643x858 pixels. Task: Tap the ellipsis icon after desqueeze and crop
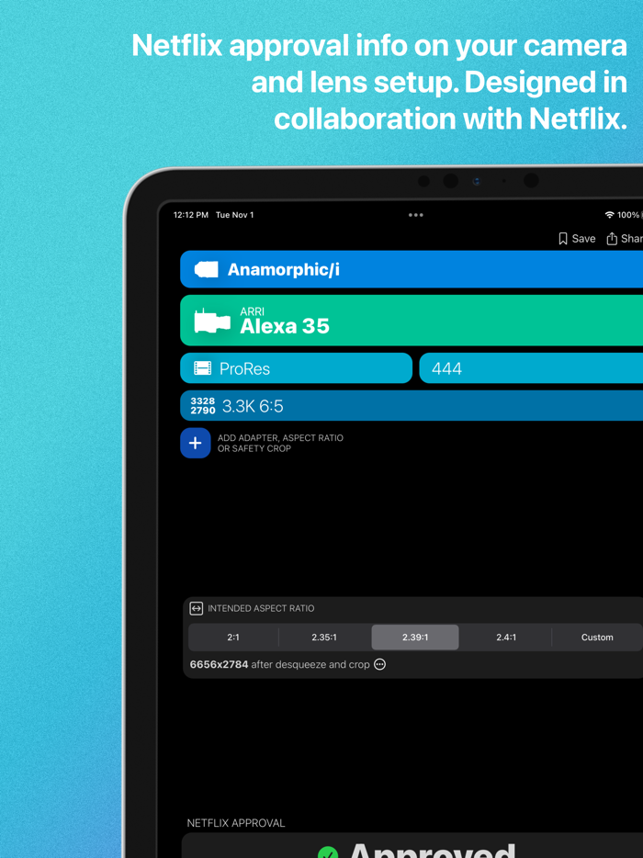379,664
